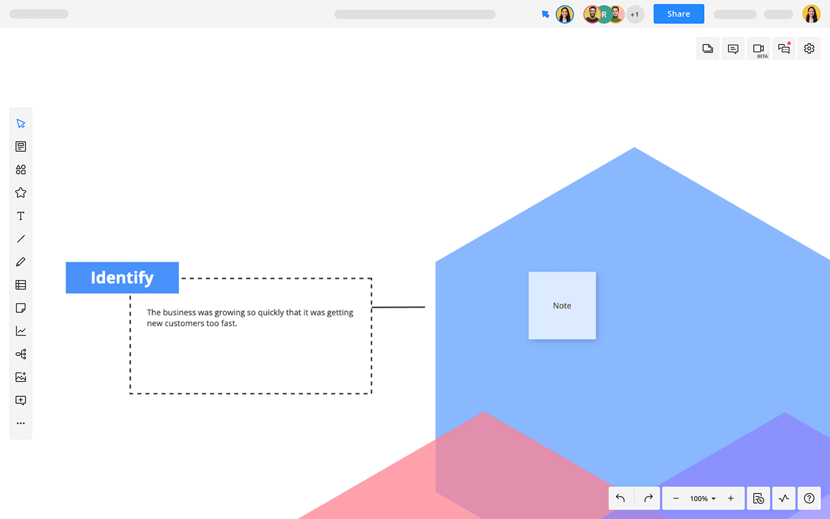
Task: Open the version history icon
Action: pos(759,498)
